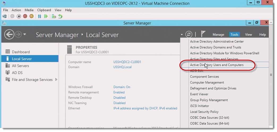The height and width of the screenshot is (132, 277).
Task: Select Local Server in the sidebar
Action: pos(30,59)
